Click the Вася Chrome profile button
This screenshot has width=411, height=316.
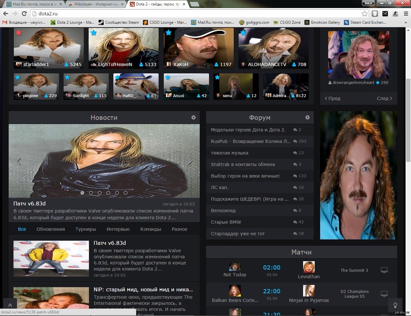click(x=368, y=3)
